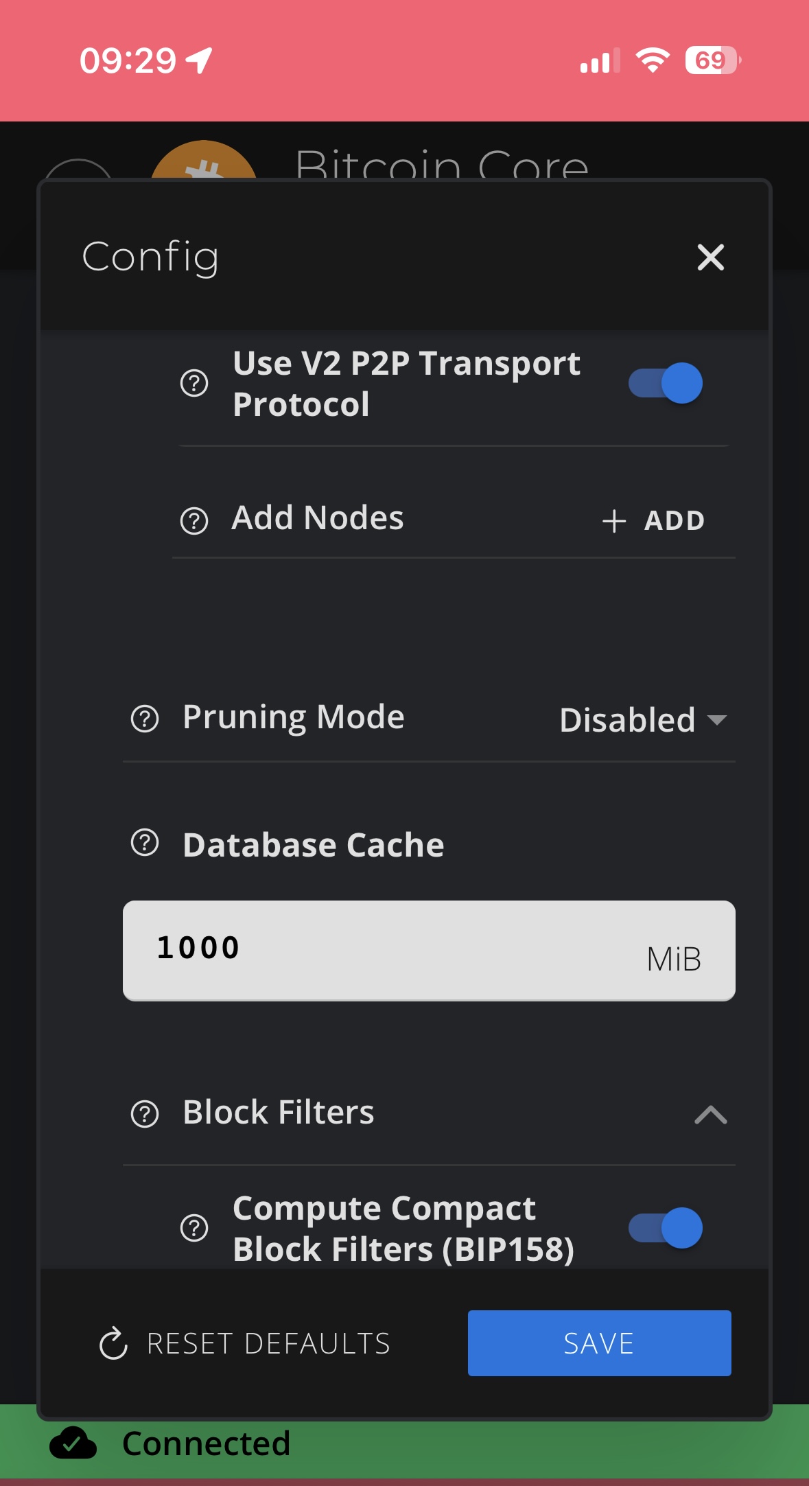
Task: Collapse the Block Filters section chevron
Action: (711, 1114)
